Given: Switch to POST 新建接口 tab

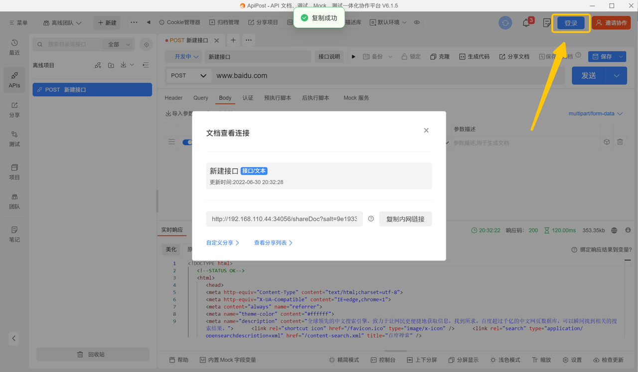Looking at the screenshot, I should pos(188,40).
